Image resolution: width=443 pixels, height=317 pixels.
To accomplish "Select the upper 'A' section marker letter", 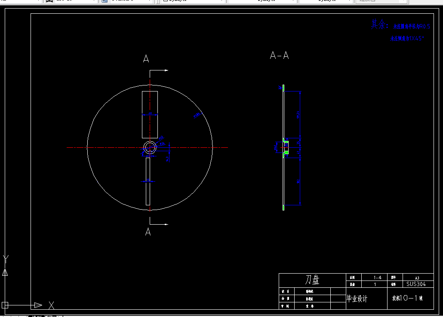I will (x=146, y=58).
